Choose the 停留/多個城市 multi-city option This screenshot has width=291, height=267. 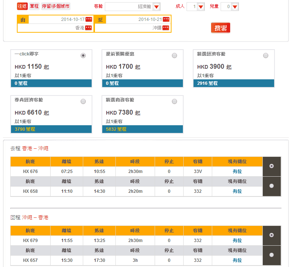click(x=55, y=6)
